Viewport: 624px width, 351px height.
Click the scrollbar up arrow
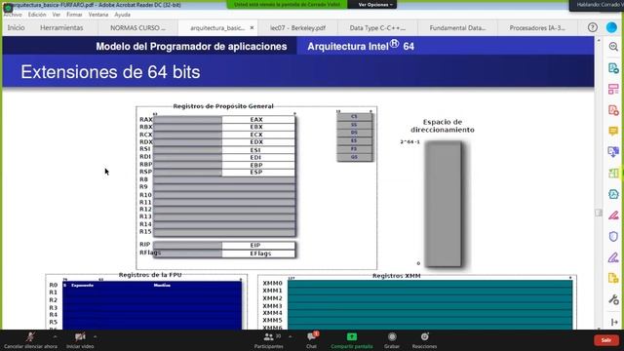click(599, 40)
